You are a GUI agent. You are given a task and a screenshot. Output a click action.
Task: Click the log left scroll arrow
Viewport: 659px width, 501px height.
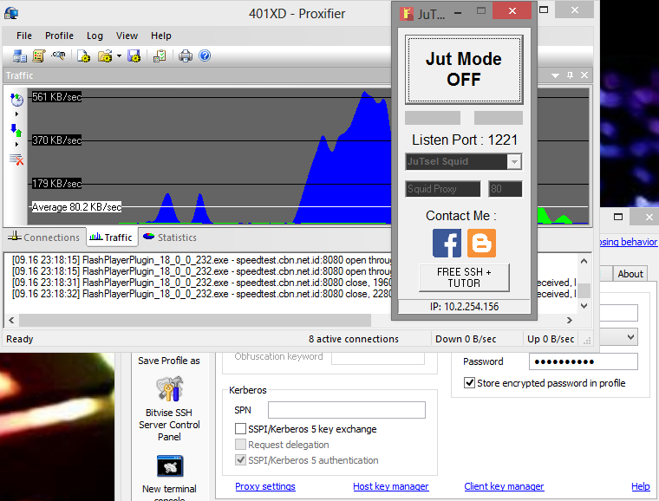click(11, 321)
